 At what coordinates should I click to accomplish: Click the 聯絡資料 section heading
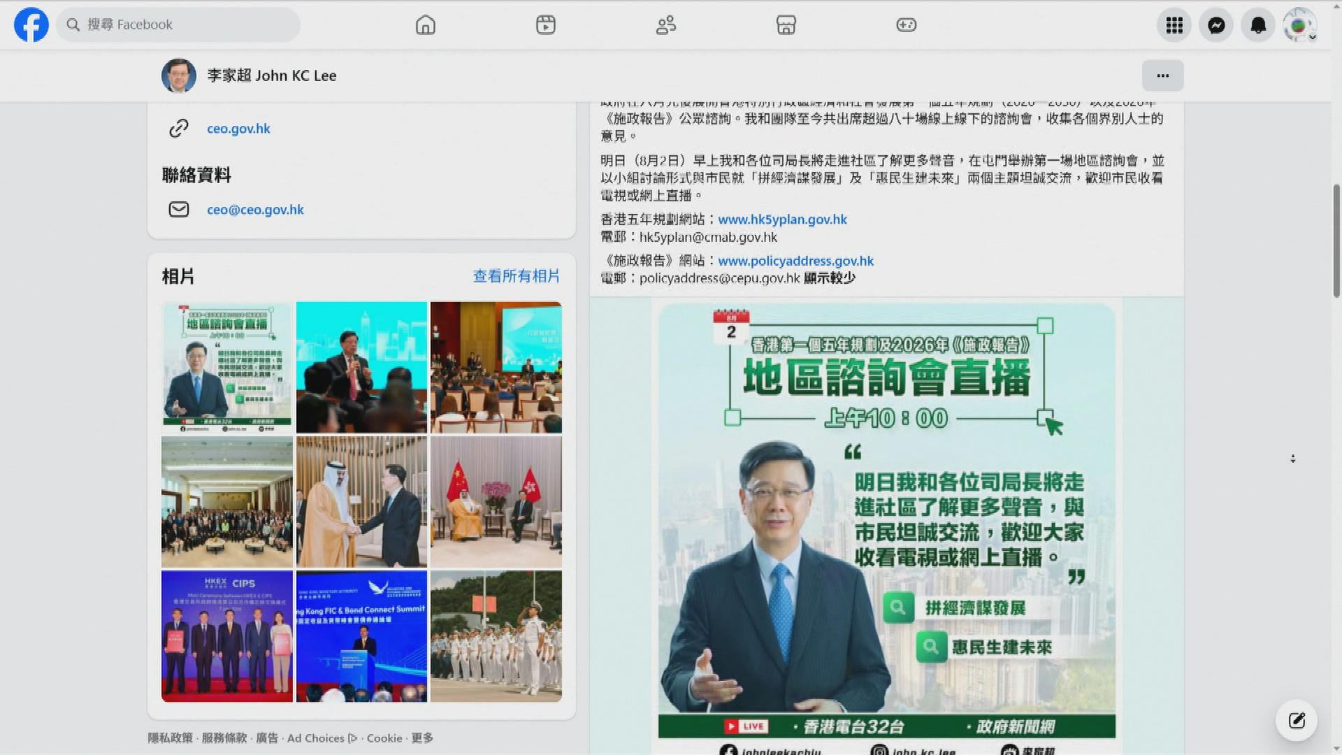pyautogui.click(x=196, y=175)
